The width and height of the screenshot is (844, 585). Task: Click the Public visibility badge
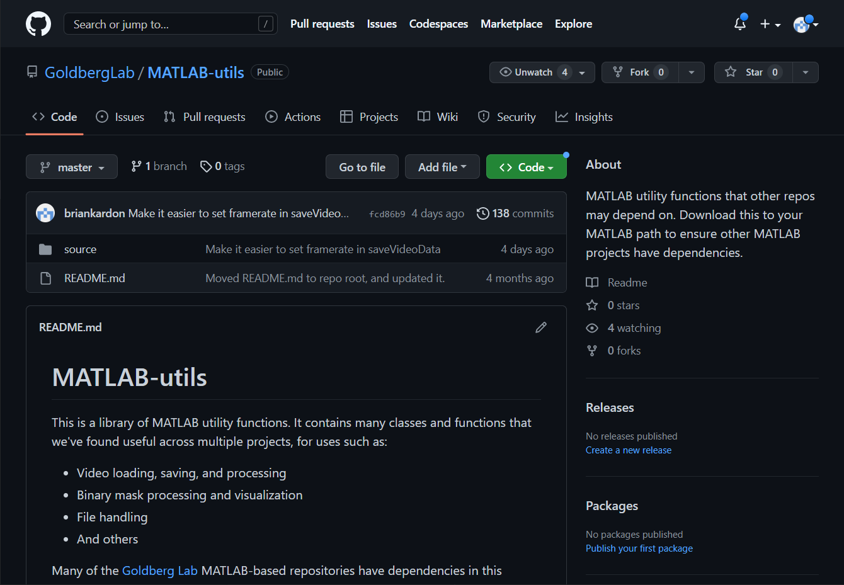point(270,72)
